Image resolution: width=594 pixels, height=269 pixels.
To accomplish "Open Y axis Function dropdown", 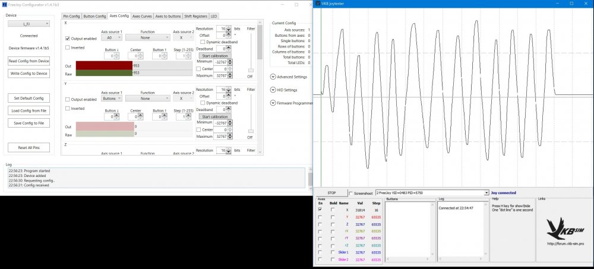I will point(147,99).
